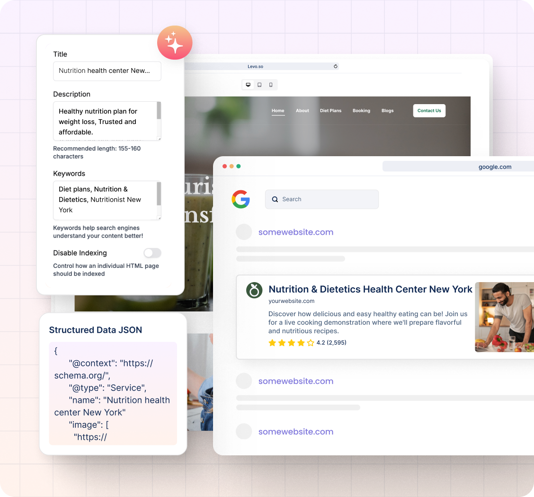Image resolution: width=534 pixels, height=497 pixels.
Task: Focus the Google Search input box
Action: 327,199
